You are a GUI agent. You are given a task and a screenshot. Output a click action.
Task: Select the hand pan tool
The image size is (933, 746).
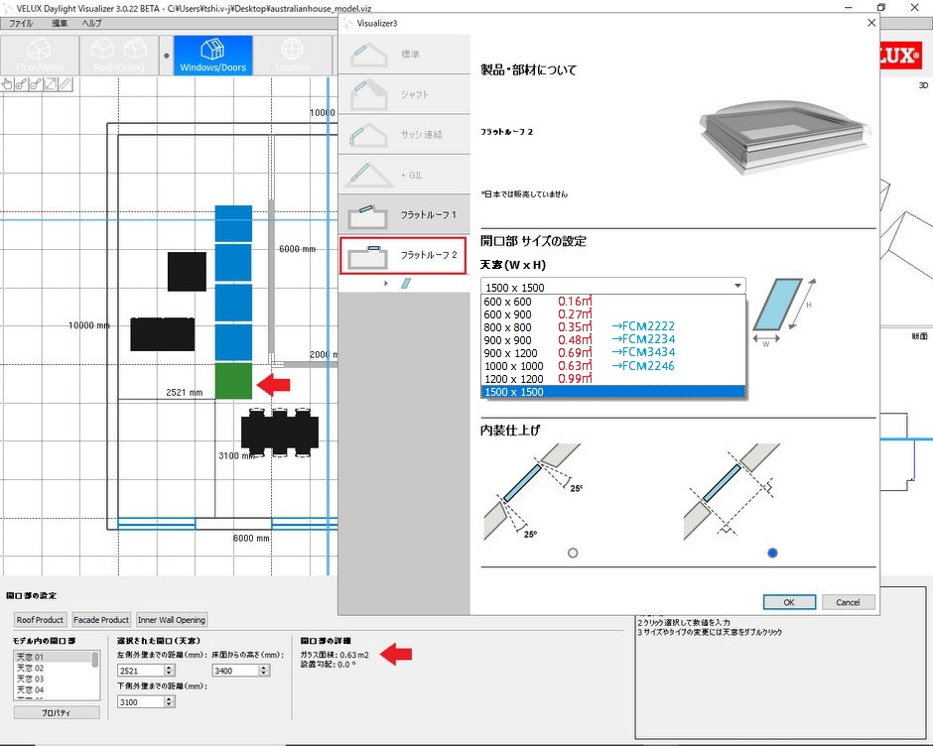point(7,84)
